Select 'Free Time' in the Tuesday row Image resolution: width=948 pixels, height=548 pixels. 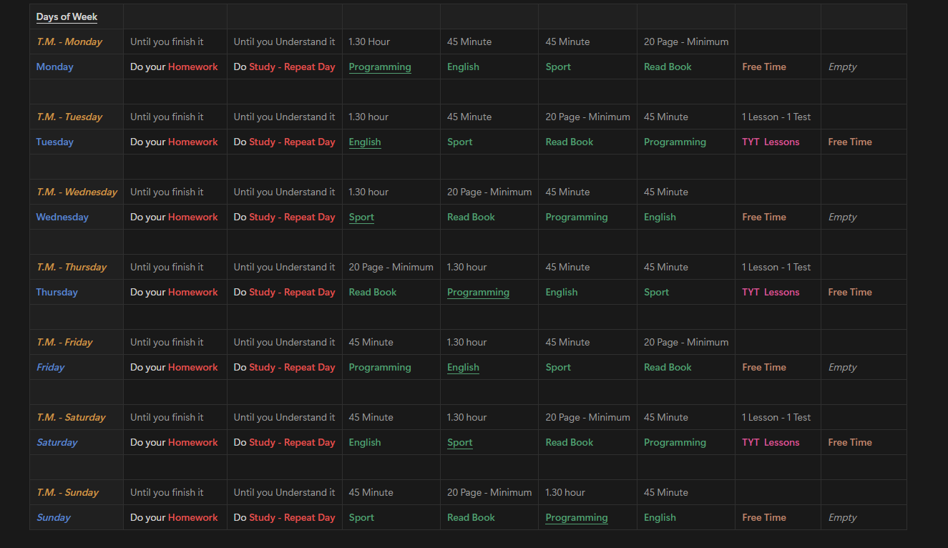pyautogui.click(x=850, y=142)
